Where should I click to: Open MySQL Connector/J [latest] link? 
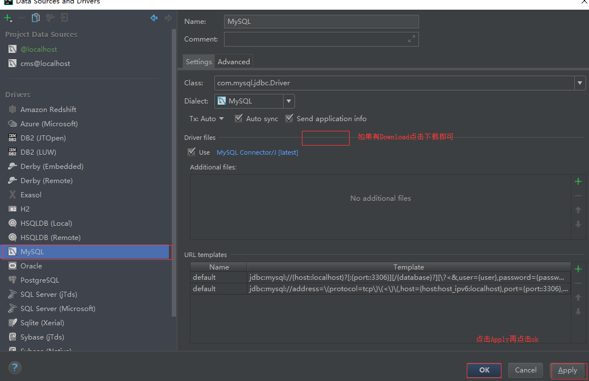pos(258,152)
